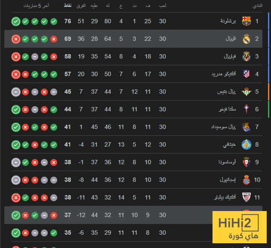Click the Athletic Bilbao crest

(x=246, y=197)
